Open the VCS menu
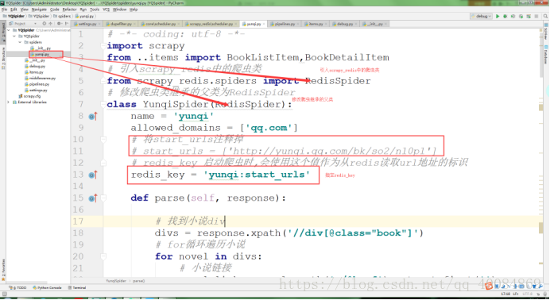The image size is (550, 300). coord(107,10)
